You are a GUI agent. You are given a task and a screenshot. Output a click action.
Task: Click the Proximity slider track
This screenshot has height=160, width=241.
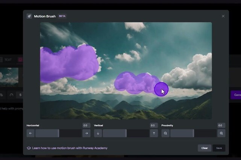click(193, 133)
